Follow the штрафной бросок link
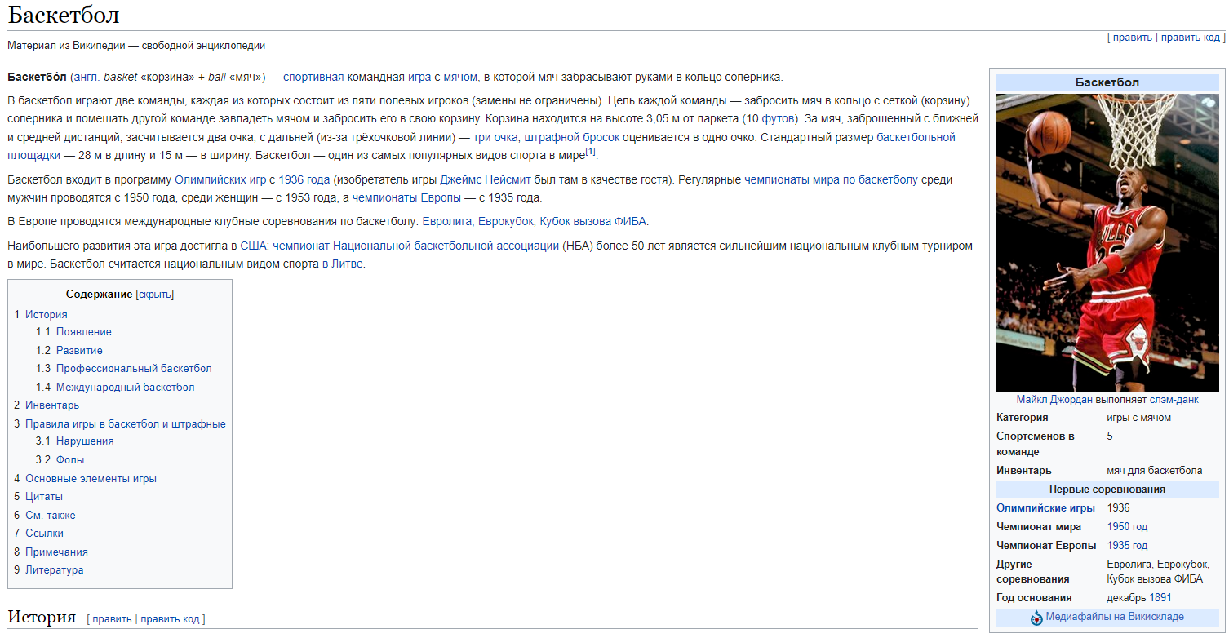Screen dimensions: 1229x638 point(571,137)
